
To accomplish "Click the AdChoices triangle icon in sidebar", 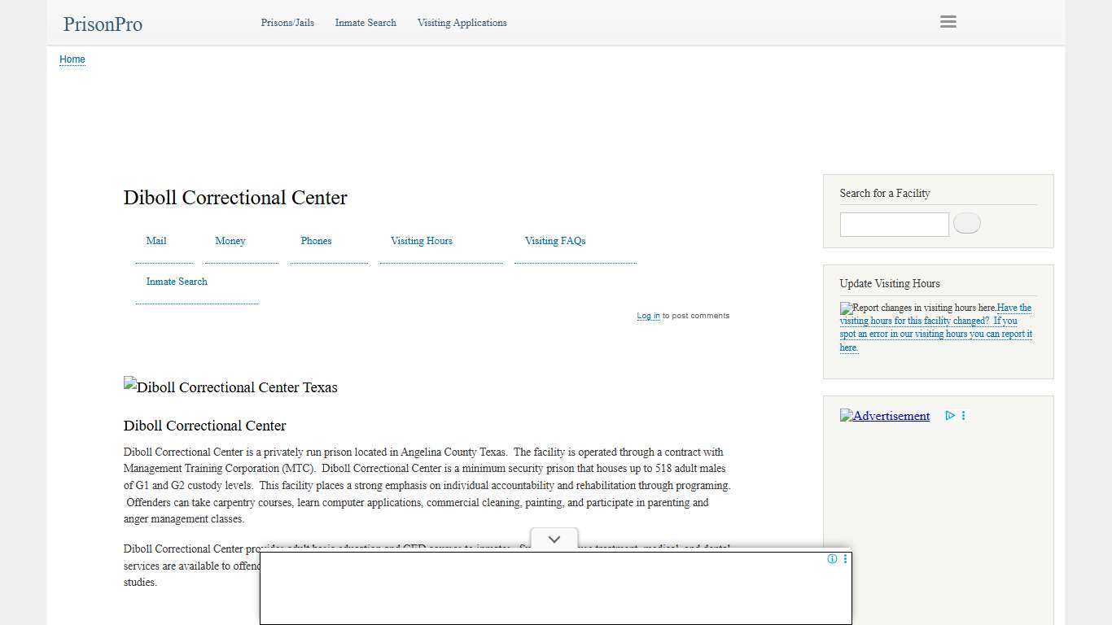I will [x=949, y=416].
